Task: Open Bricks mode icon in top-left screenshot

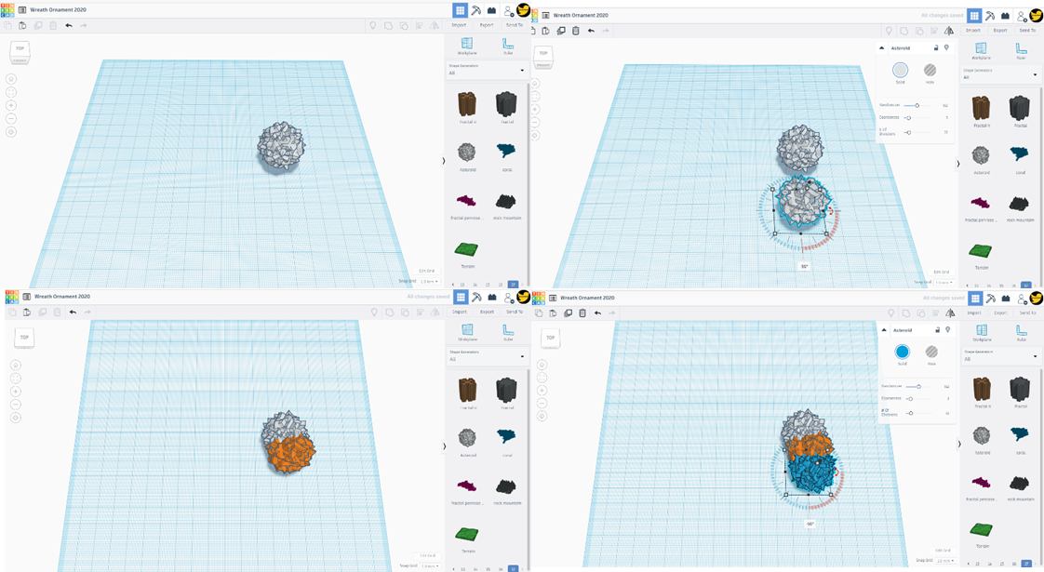Action: pyautogui.click(x=491, y=10)
